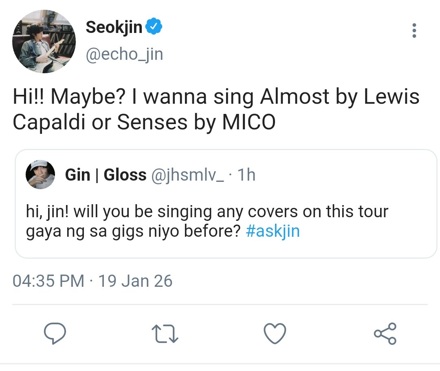
Task: Open the Gin | Gloss display name
Action: coord(106,175)
